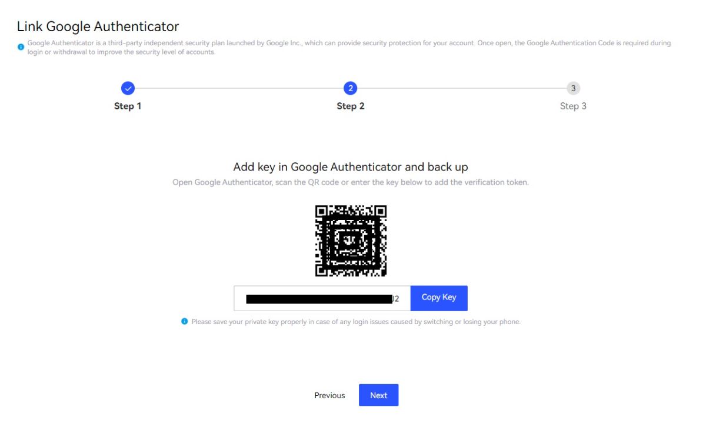Click progress line between Step 1 and Step 2
Screen dimensions: 706x440
click(x=239, y=88)
